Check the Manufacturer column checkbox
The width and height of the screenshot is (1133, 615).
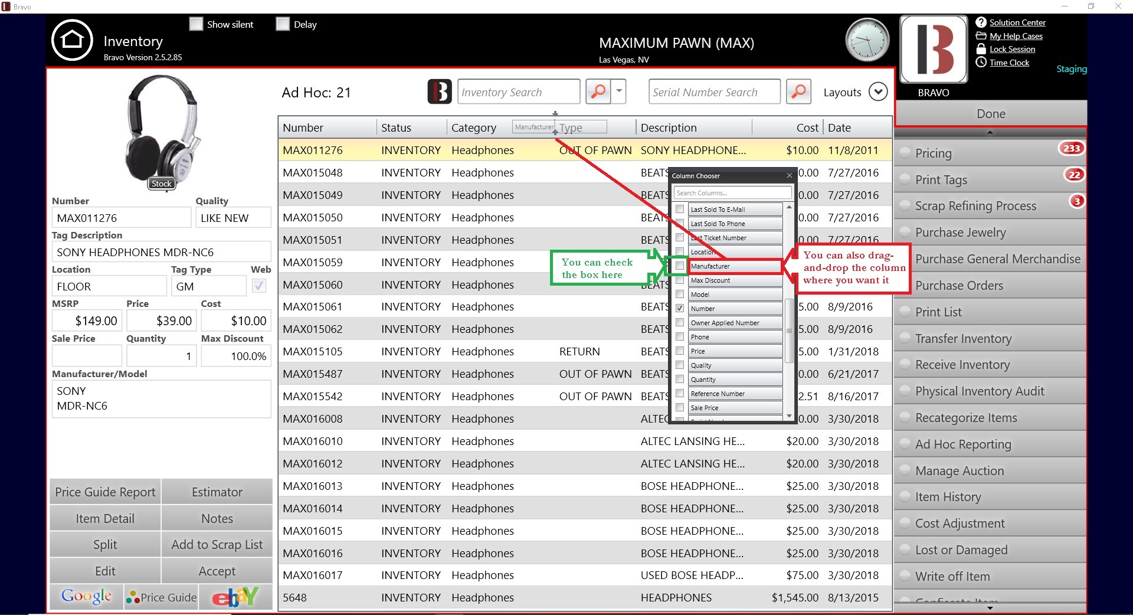click(x=680, y=266)
